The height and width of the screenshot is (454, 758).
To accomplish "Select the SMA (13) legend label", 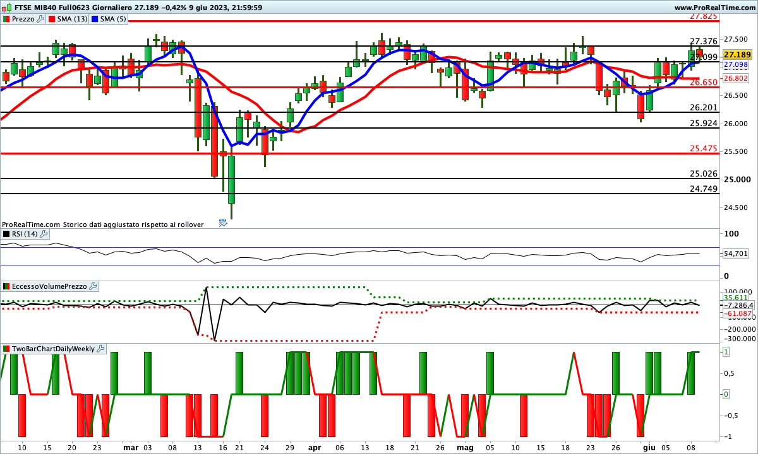I will pos(73,19).
